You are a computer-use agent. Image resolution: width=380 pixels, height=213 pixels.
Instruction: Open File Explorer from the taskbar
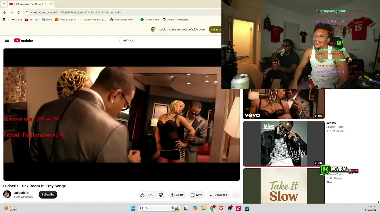(x=204, y=208)
